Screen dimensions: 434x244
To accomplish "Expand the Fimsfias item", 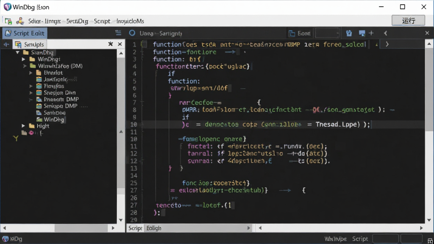I will pos(31,86).
